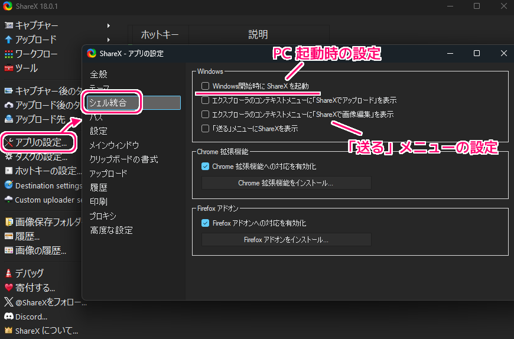Click the heart icon beside 寄付する
This screenshot has width=514, height=339.
9,288
